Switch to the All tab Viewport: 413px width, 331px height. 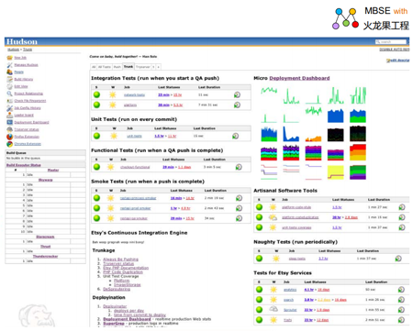click(94, 67)
